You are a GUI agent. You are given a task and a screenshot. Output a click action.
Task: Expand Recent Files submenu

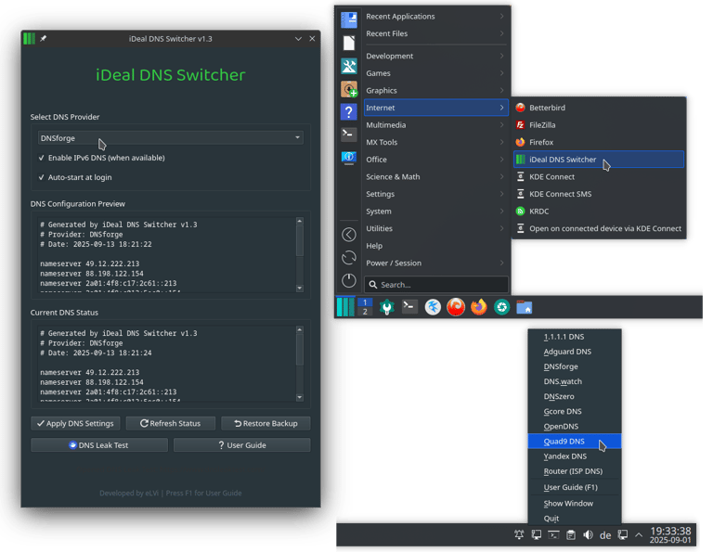click(x=435, y=33)
